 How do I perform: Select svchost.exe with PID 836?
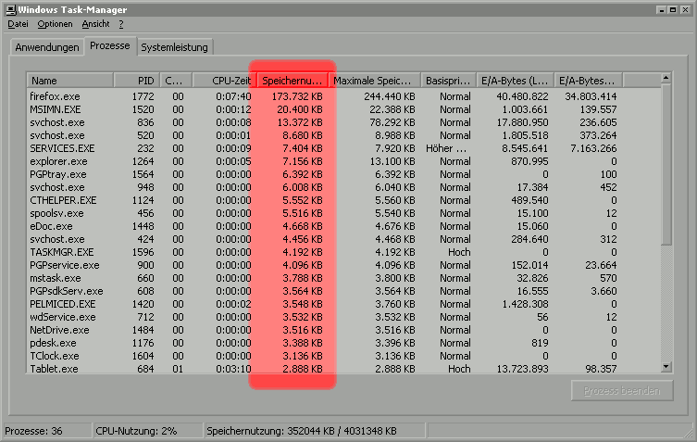click(x=343, y=122)
